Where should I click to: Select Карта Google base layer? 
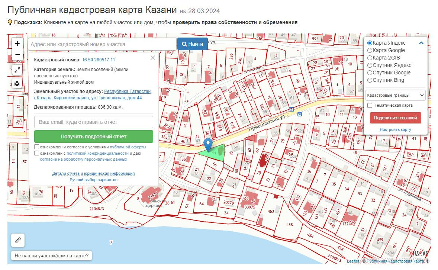click(x=370, y=50)
